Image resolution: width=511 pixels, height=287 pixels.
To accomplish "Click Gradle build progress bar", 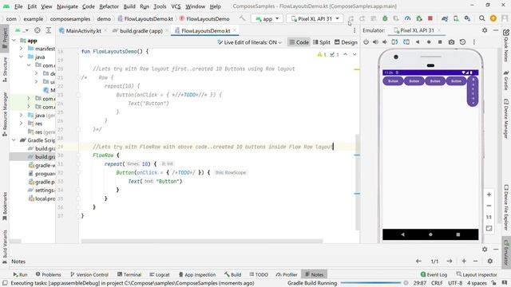I will pos(370,283).
